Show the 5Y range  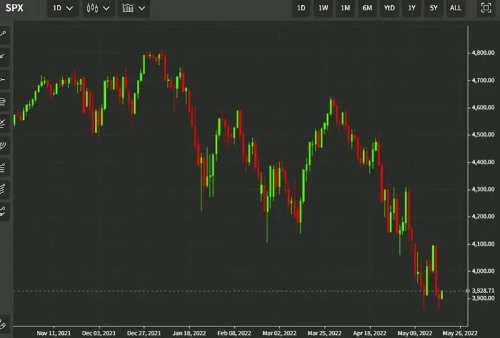pyautogui.click(x=434, y=8)
